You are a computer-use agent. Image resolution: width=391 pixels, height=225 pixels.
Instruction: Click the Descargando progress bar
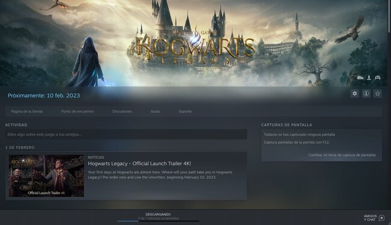coord(158,221)
